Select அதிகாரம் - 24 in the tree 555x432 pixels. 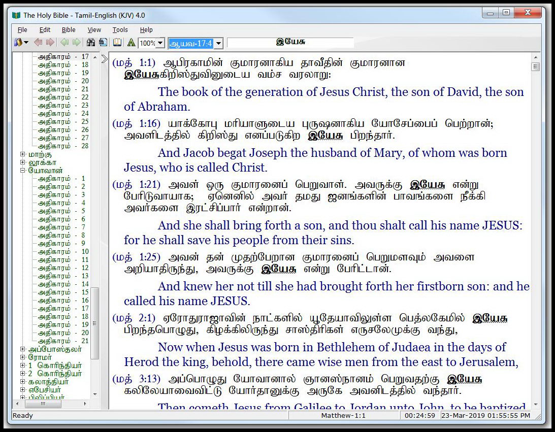[63, 114]
